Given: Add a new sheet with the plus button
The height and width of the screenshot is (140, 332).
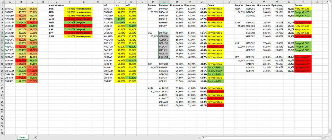Looking at the screenshot, I should tap(36, 138).
